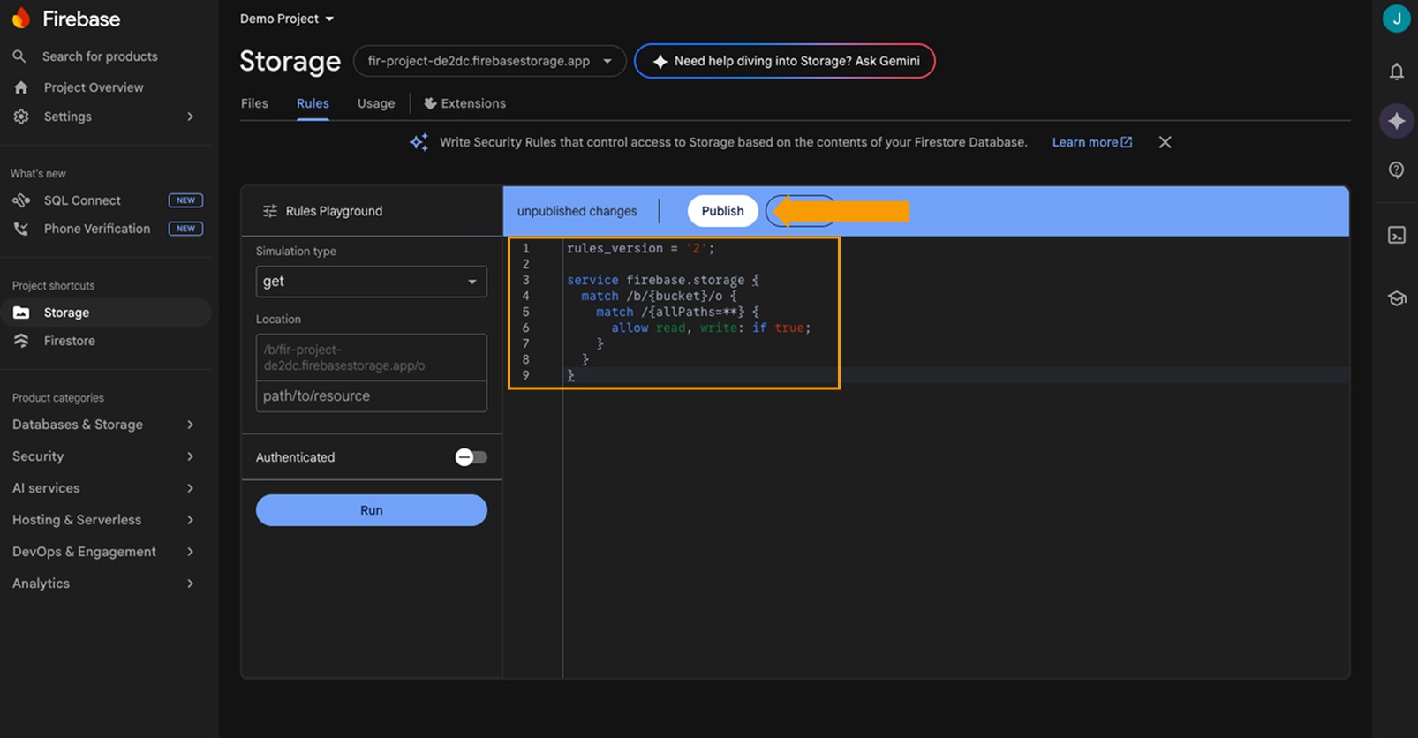Expand DevOps & Engagement category
Viewport: 1418px width, 738px height.
(104, 552)
